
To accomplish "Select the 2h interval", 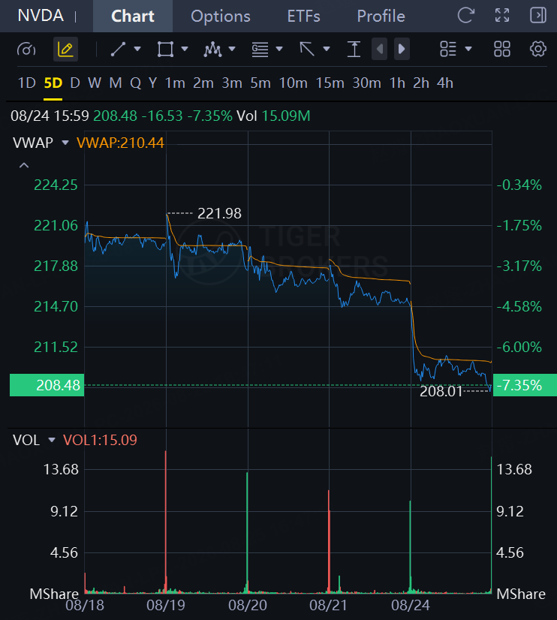I will pos(420,83).
